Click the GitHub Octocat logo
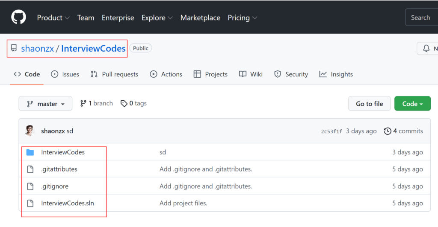The height and width of the screenshot is (227, 438). [18, 17]
